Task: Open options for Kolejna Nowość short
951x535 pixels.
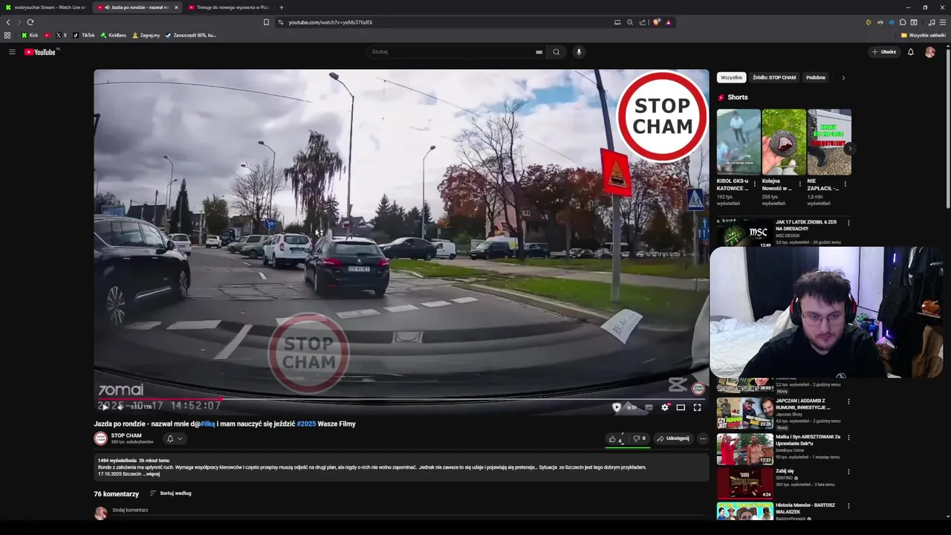Action: [800, 184]
